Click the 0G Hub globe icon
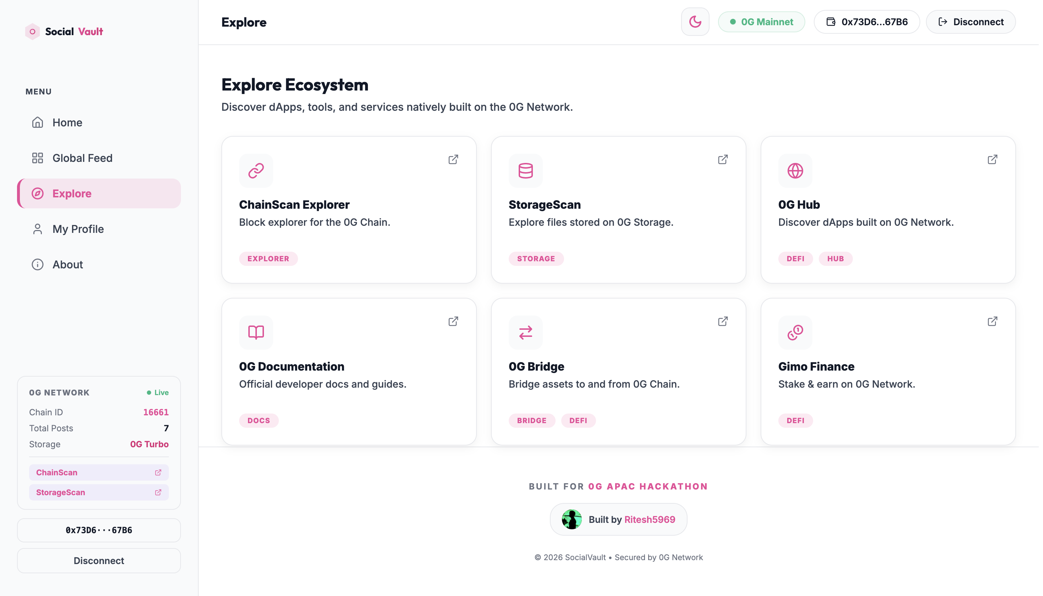Screen dimensions: 1043x596 [x=795, y=171]
